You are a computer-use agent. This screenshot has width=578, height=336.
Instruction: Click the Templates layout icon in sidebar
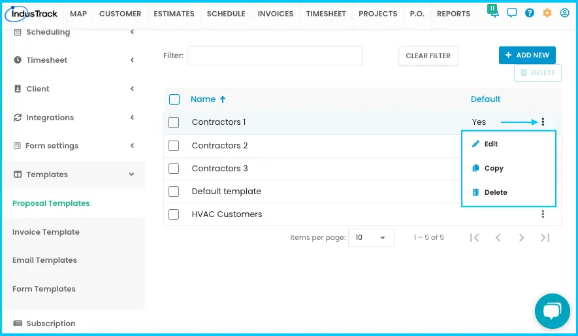pos(18,174)
